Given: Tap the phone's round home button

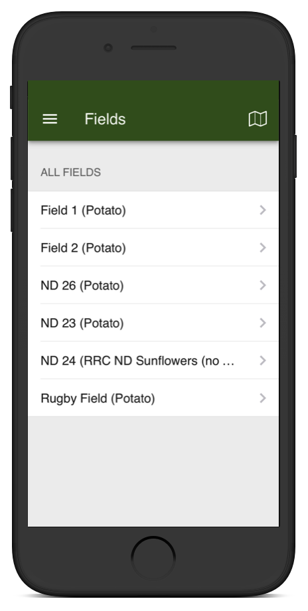Looking at the screenshot, I should click(x=153, y=558).
